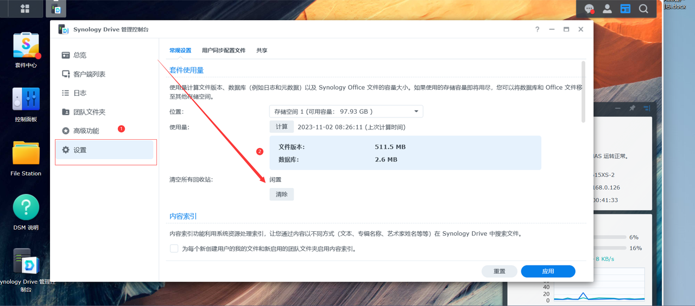Close the Synology Drive console window
Viewport: 695px width, 306px height.
(581, 29)
